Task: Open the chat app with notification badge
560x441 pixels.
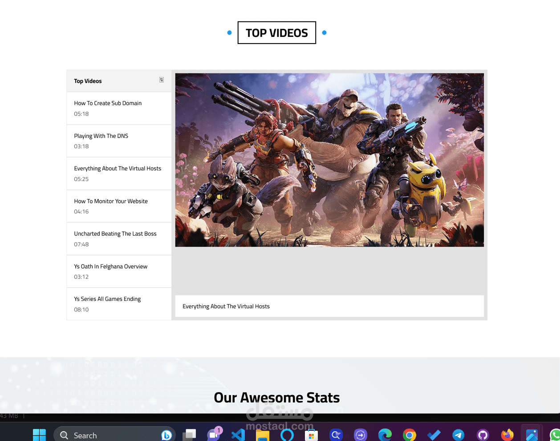Action: [214, 434]
